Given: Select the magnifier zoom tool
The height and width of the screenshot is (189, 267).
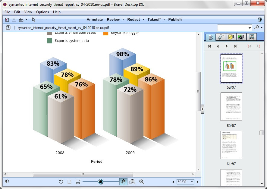Looking at the screenshot, I should (x=142, y=182).
